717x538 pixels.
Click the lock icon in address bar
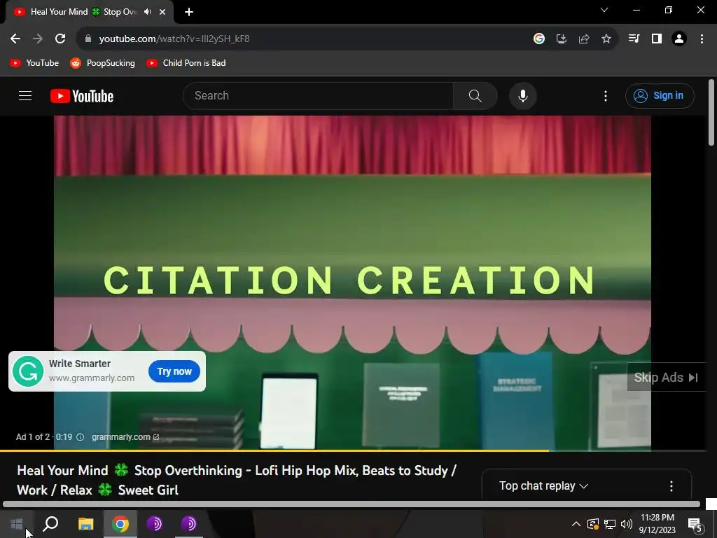click(88, 39)
